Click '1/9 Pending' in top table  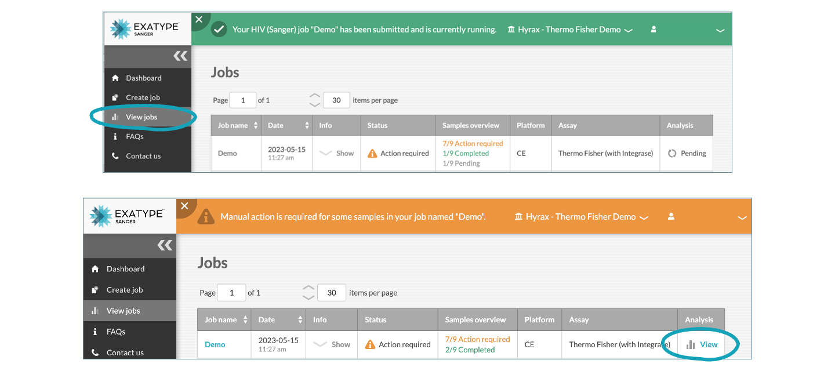coord(461,163)
